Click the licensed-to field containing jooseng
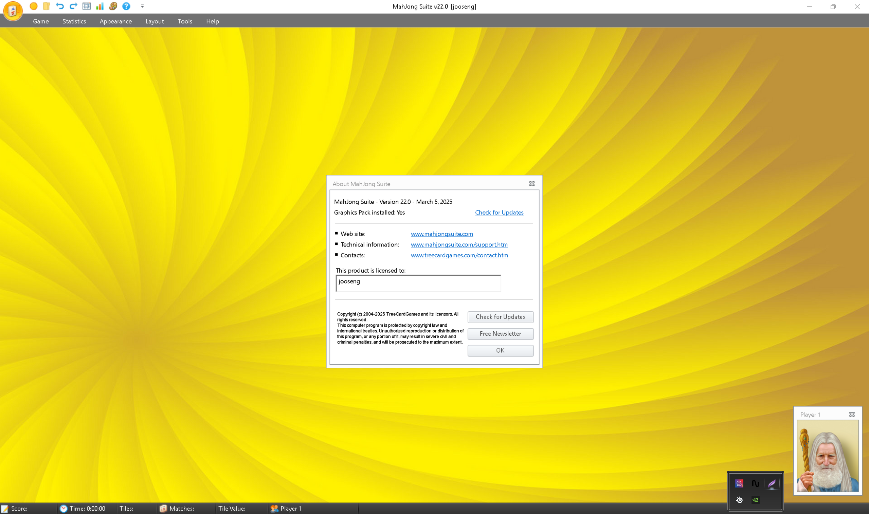The width and height of the screenshot is (869, 514). (418, 283)
